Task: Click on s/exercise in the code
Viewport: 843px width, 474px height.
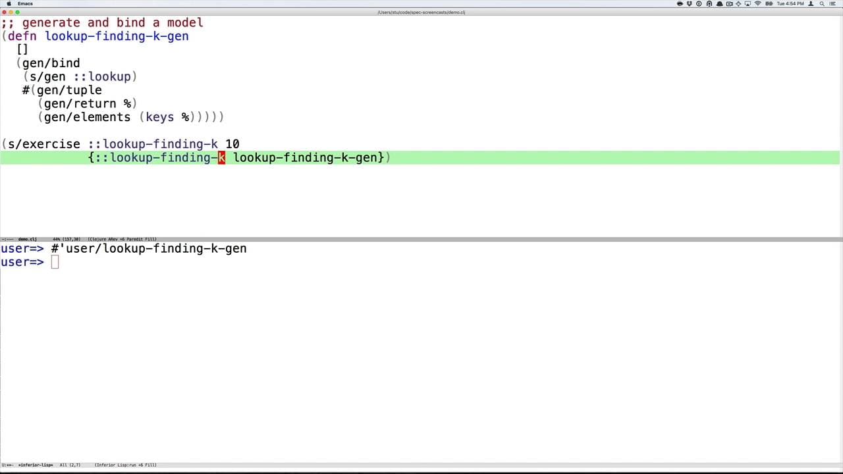Action: [43, 144]
